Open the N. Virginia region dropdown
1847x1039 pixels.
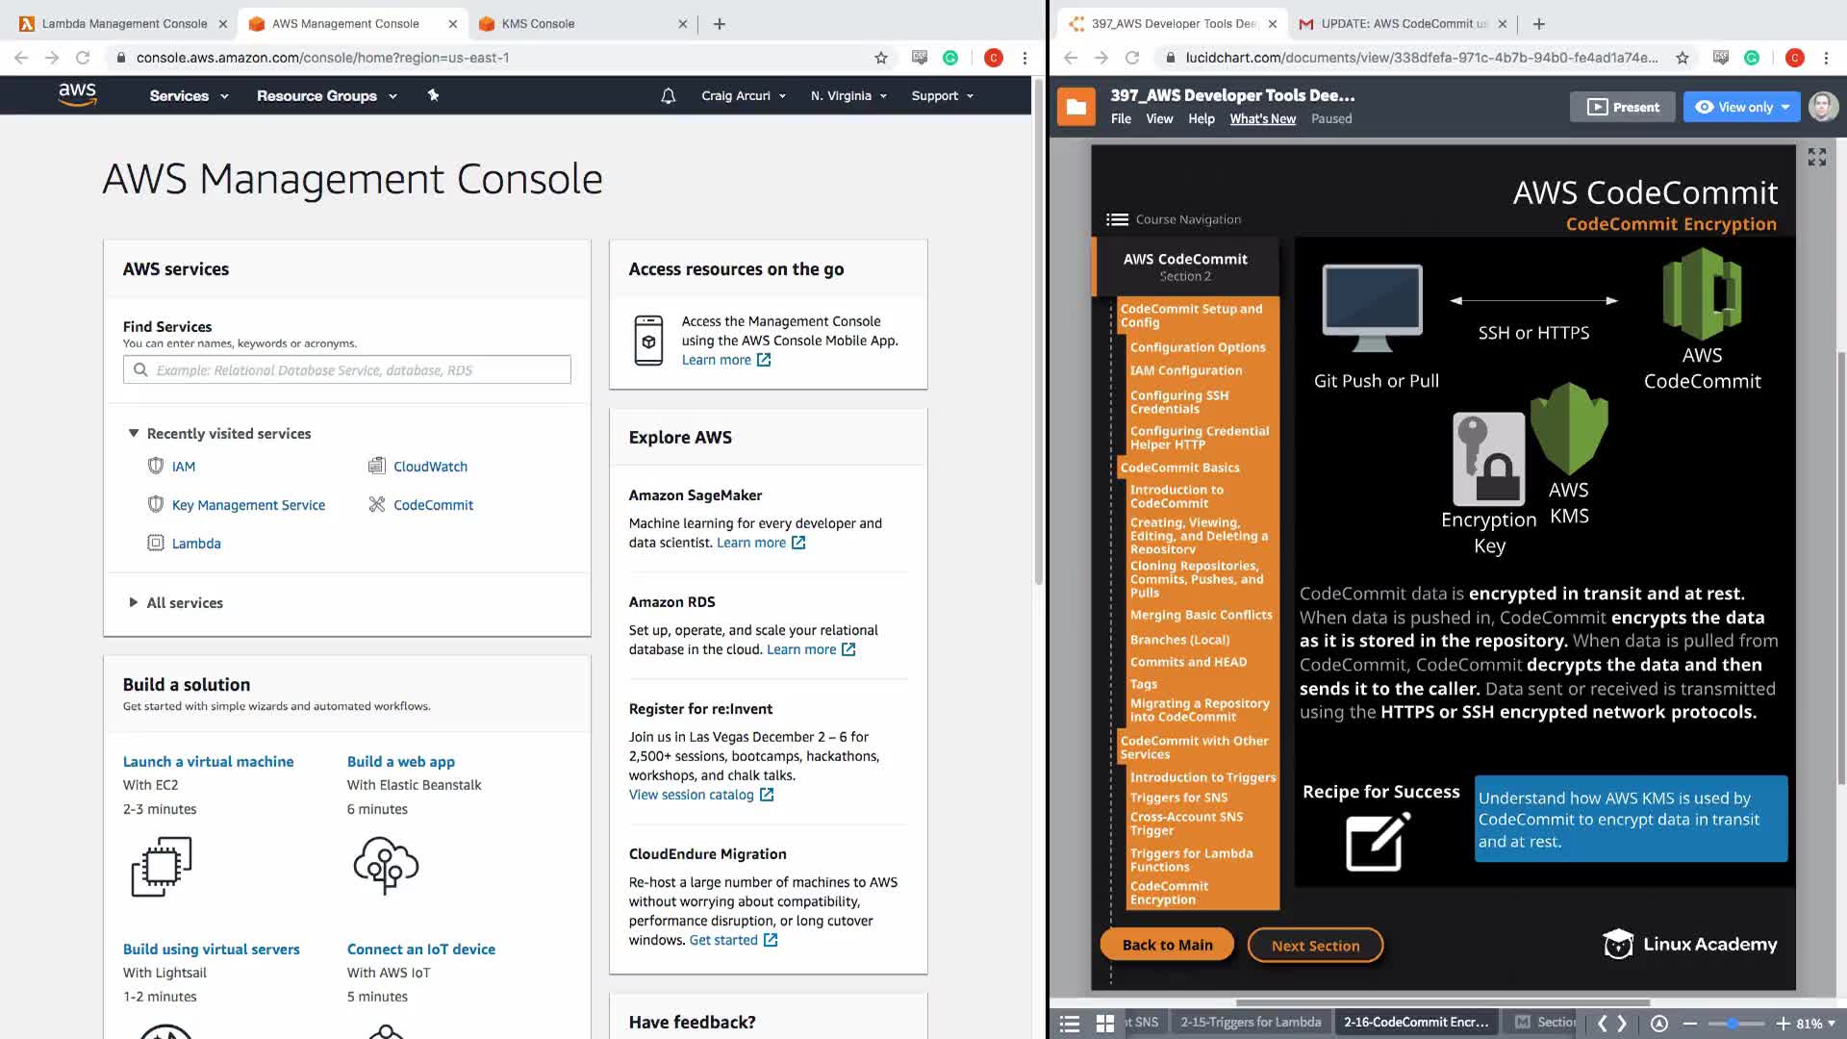tap(848, 96)
